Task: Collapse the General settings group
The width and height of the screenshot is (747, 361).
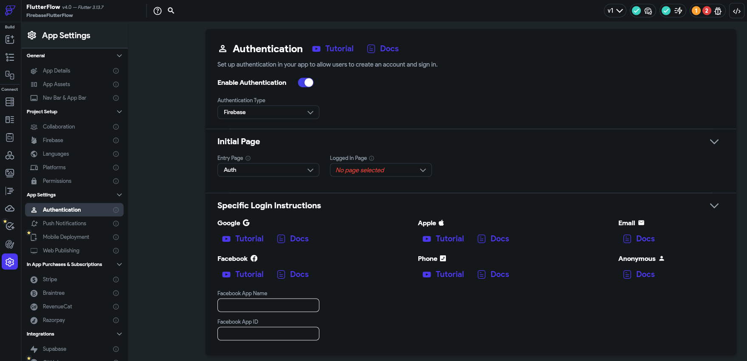Action: coord(119,56)
